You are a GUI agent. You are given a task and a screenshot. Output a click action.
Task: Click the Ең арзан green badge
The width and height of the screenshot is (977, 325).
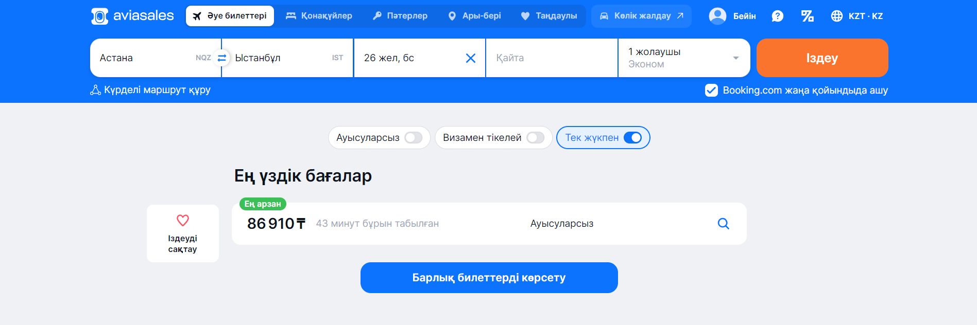[263, 204]
